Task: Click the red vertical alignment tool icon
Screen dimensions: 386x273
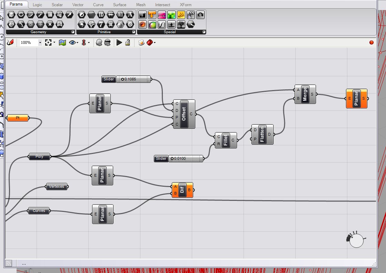Action: (84, 43)
